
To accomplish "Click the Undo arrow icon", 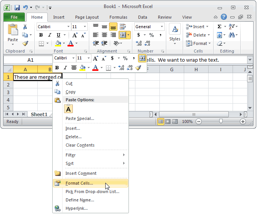I will click(x=26, y=7).
